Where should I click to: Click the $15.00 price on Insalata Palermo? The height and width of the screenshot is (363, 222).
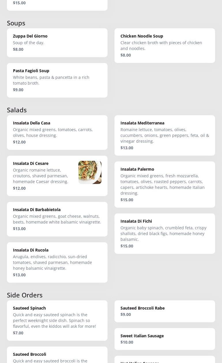point(127,200)
